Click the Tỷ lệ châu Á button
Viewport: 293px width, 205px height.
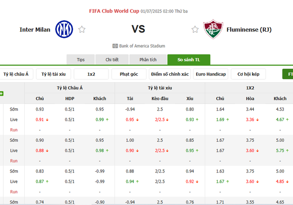(16, 74)
